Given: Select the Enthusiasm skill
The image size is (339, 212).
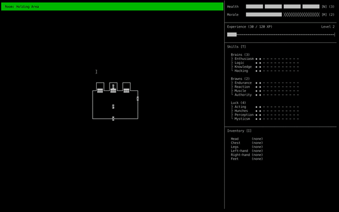Looking at the screenshot, I should click(x=244, y=59).
